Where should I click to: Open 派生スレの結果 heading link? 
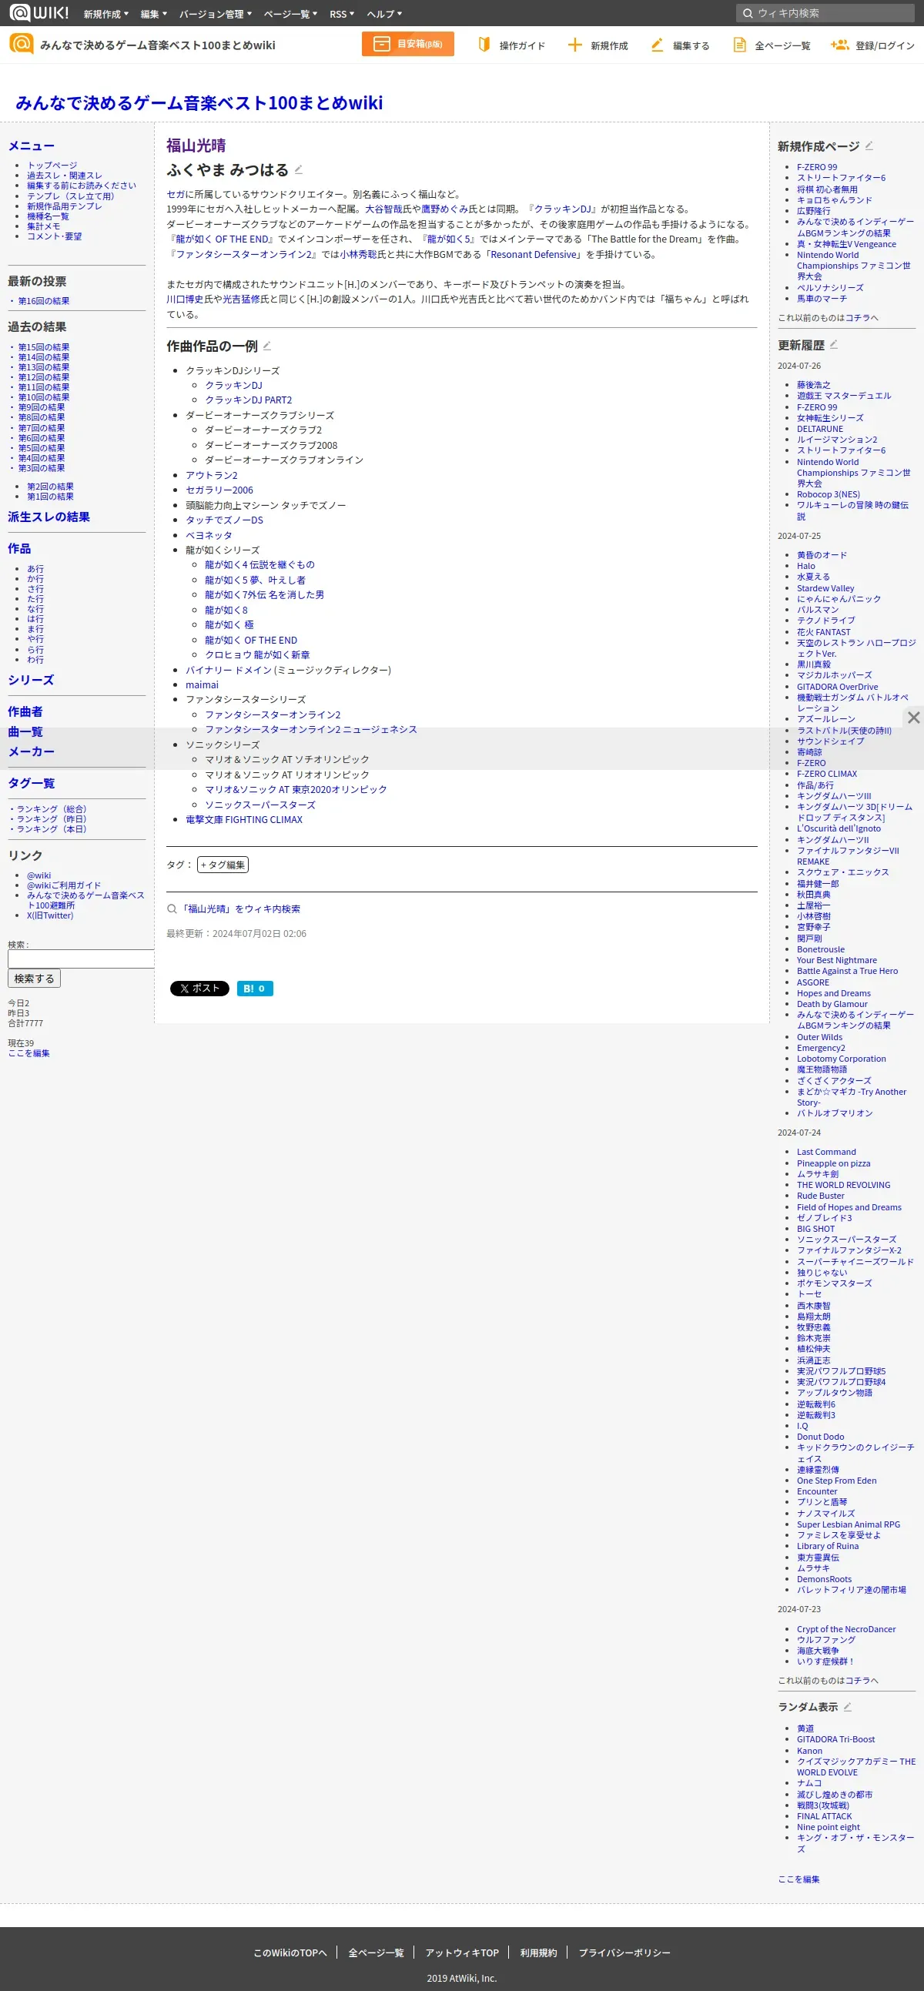click(x=49, y=517)
